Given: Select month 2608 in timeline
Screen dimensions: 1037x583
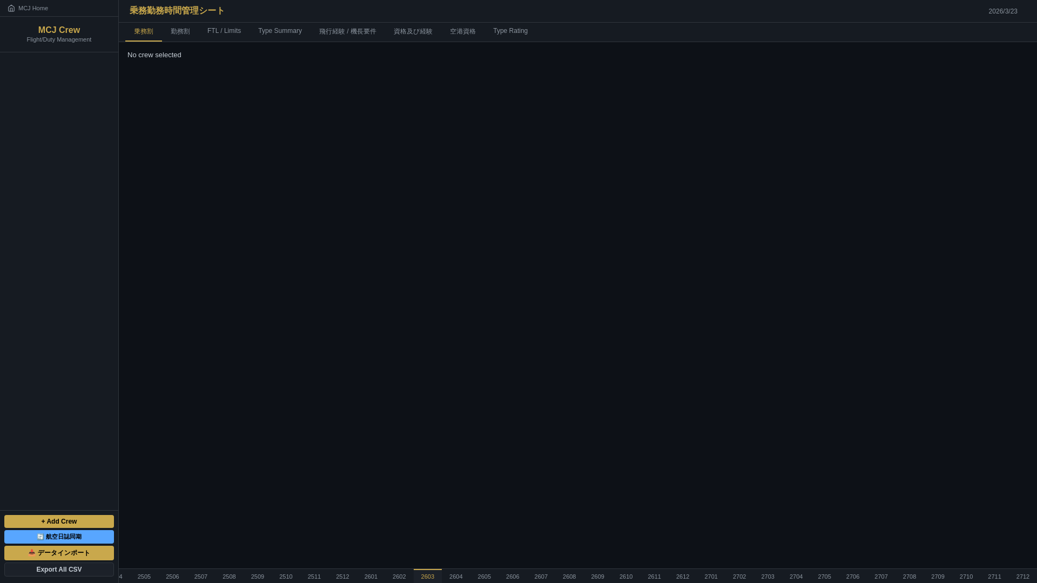Looking at the screenshot, I should (x=569, y=577).
